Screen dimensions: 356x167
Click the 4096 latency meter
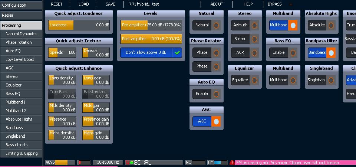tap(56, 163)
